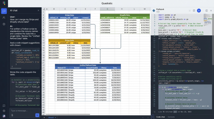
Task: Open the connections gear icon below people
Action: [x=4, y=24]
